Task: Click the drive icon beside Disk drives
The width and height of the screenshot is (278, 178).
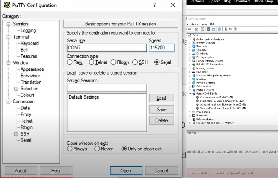Action: (x=194, y=53)
